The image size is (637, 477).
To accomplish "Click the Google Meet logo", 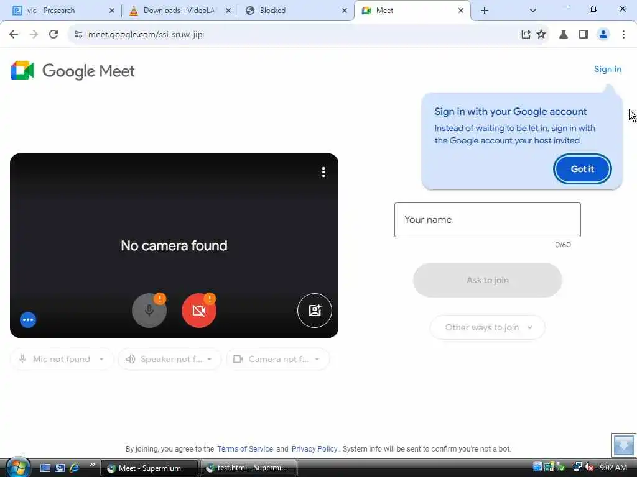I will [73, 71].
